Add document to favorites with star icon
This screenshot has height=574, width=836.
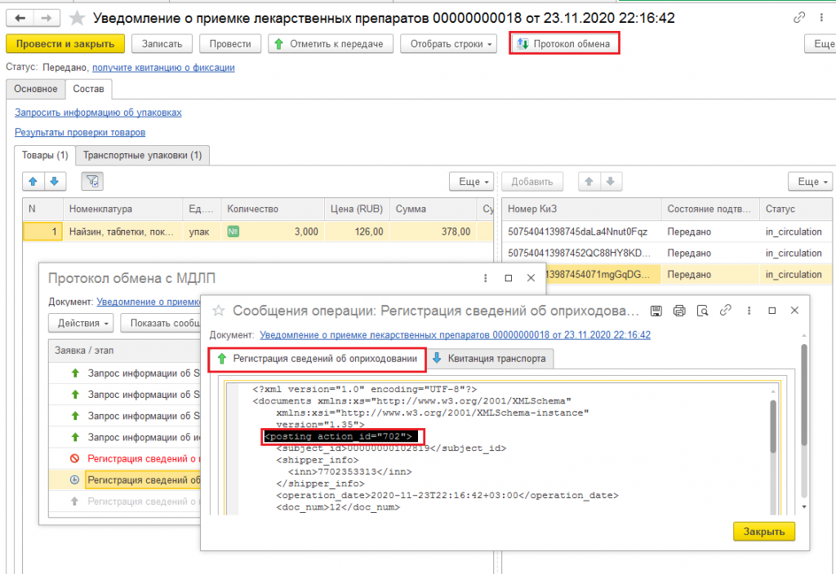click(78, 19)
